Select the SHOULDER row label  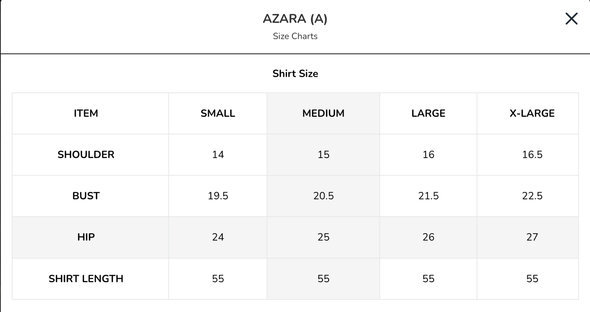click(x=86, y=154)
